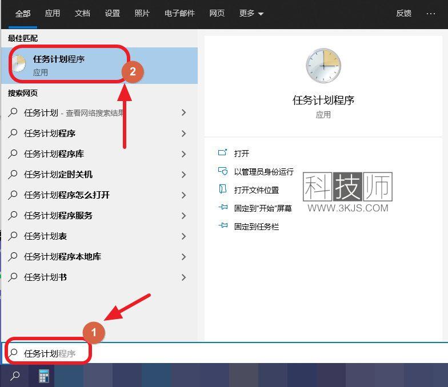Click the 反馈 feedback button
448x387 pixels.
click(403, 14)
